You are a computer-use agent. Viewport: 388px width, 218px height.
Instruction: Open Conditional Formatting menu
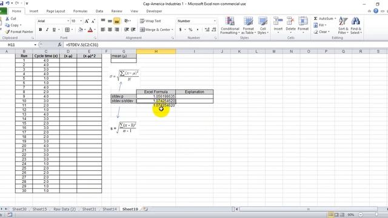[230, 25]
